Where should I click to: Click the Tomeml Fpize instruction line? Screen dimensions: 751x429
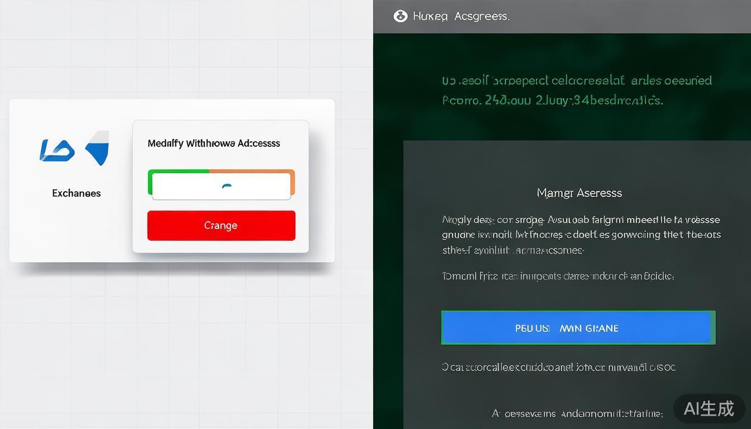click(558, 276)
